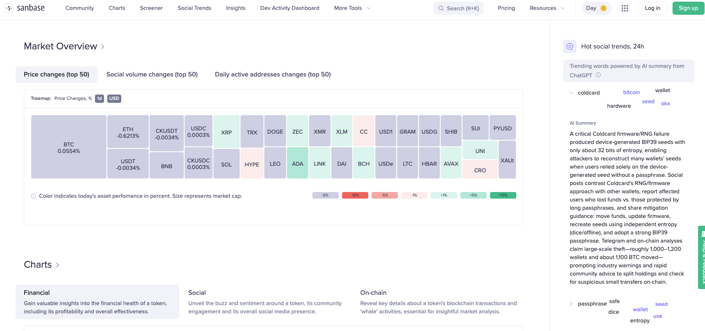The width and height of the screenshot is (705, 331).
Task: Expand the More Tools dropdown
Action: pyautogui.click(x=352, y=8)
